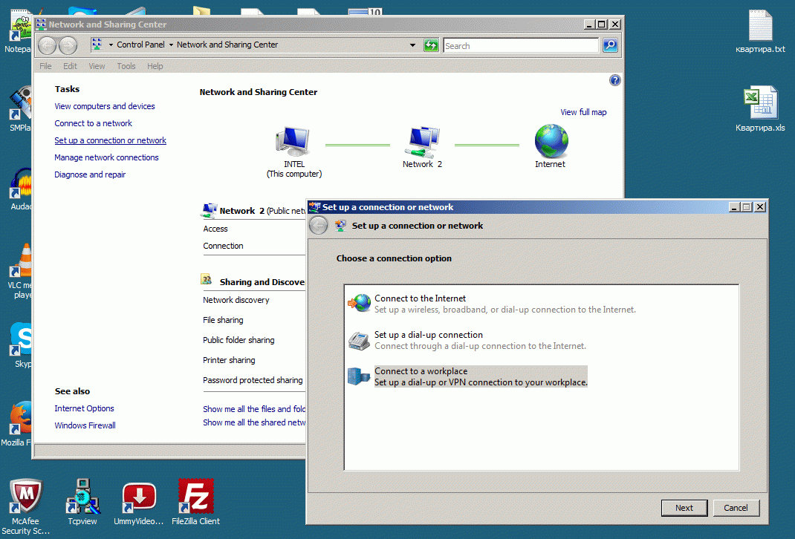The width and height of the screenshot is (795, 539).
Task: Click the Connect to a workplace building icon
Action: pyautogui.click(x=359, y=376)
